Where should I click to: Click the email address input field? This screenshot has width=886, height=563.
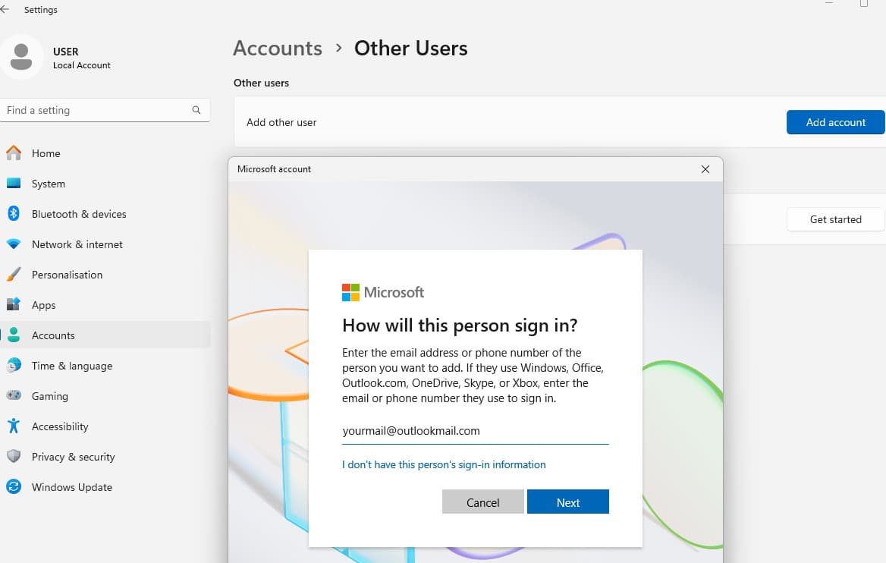pyautogui.click(x=475, y=431)
